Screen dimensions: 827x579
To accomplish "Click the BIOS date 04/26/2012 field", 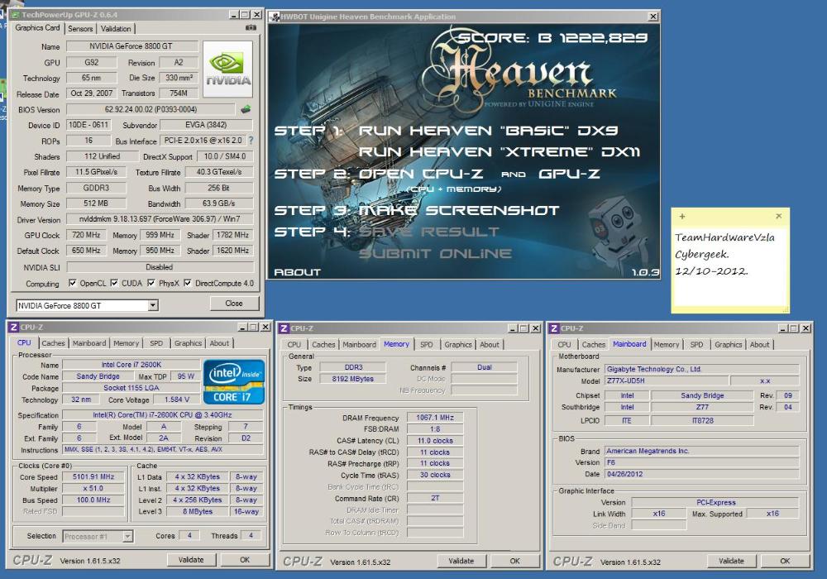I will point(701,474).
